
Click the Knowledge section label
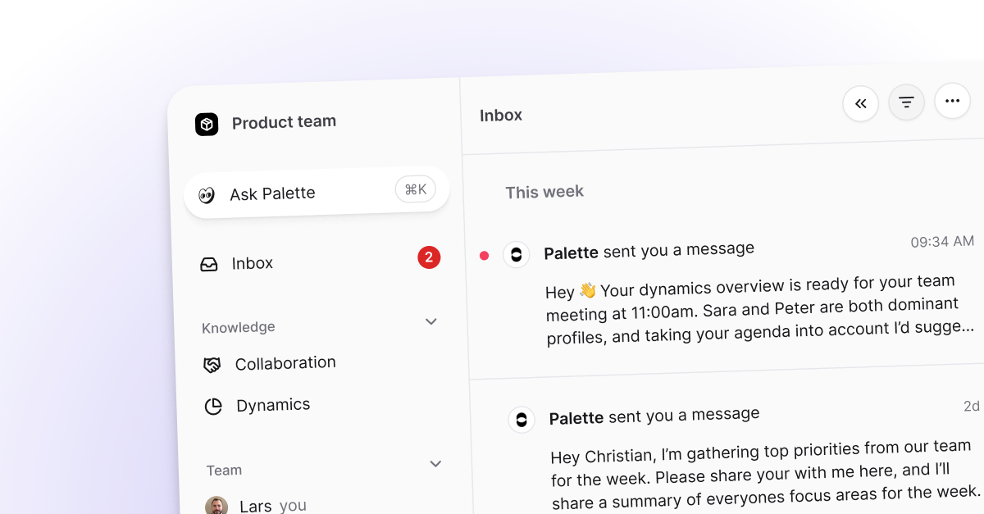pyautogui.click(x=239, y=327)
